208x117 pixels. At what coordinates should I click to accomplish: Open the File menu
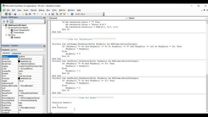[x=8, y=10]
